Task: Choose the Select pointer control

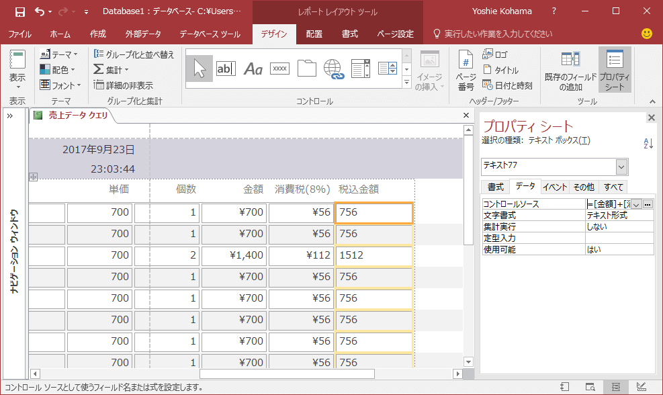Action: tap(199, 69)
